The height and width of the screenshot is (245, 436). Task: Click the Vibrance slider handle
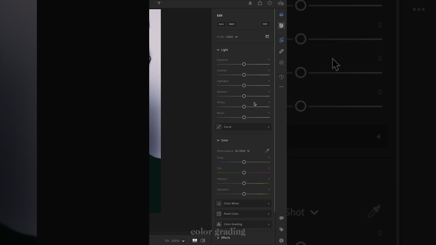pos(244,183)
